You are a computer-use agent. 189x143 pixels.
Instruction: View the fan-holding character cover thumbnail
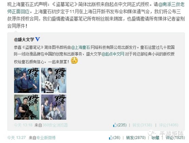pyautogui.click(x=54, y=80)
